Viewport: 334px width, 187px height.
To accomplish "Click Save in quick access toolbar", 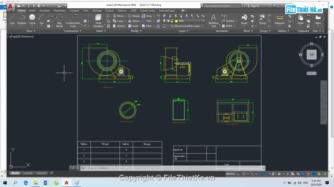I will [x=29, y=6].
